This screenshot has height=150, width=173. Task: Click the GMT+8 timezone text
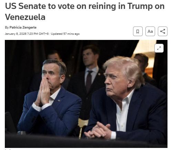pyautogui.click(x=44, y=34)
